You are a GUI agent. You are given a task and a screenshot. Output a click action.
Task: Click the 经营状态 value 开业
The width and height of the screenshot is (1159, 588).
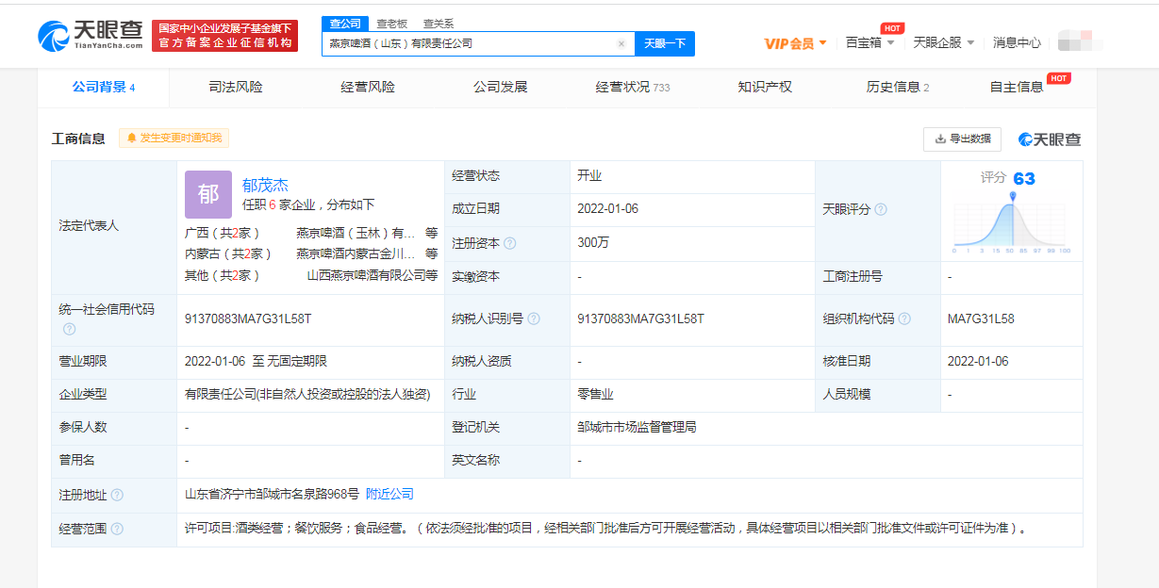[x=590, y=176]
